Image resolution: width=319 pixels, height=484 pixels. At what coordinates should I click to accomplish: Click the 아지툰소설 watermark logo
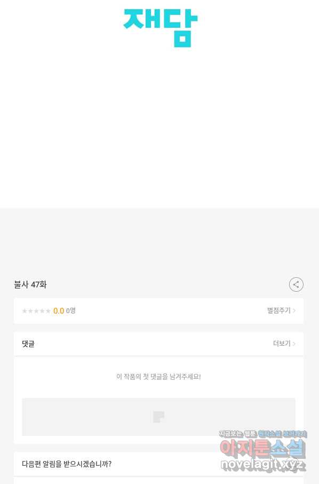[x=262, y=448]
